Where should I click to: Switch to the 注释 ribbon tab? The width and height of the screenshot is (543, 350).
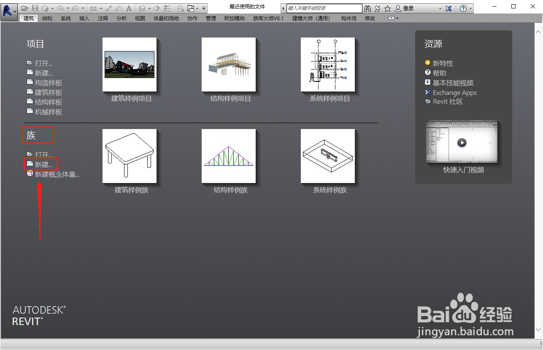click(x=103, y=18)
